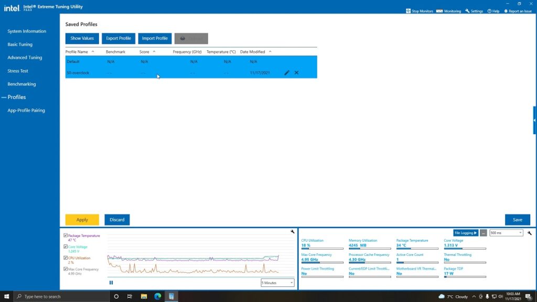537x302 pixels.
Task: Click the Intel logo in the title bar
Action: click(x=12, y=7)
